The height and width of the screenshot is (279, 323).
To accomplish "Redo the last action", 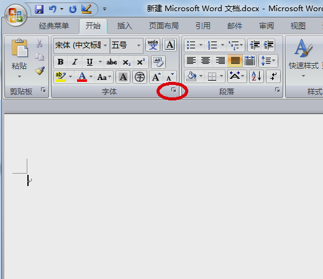I will coord(73,9).
